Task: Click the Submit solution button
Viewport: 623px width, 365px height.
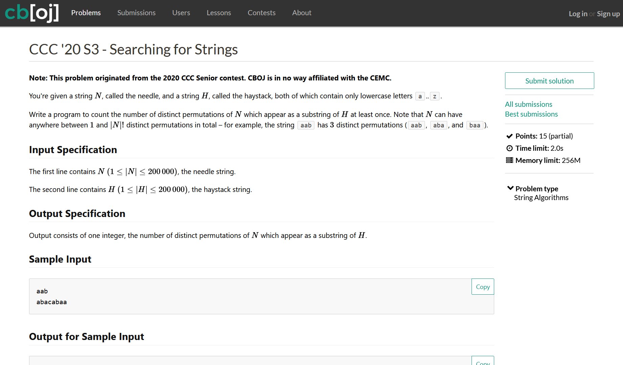Action: (x=549, y=81)
